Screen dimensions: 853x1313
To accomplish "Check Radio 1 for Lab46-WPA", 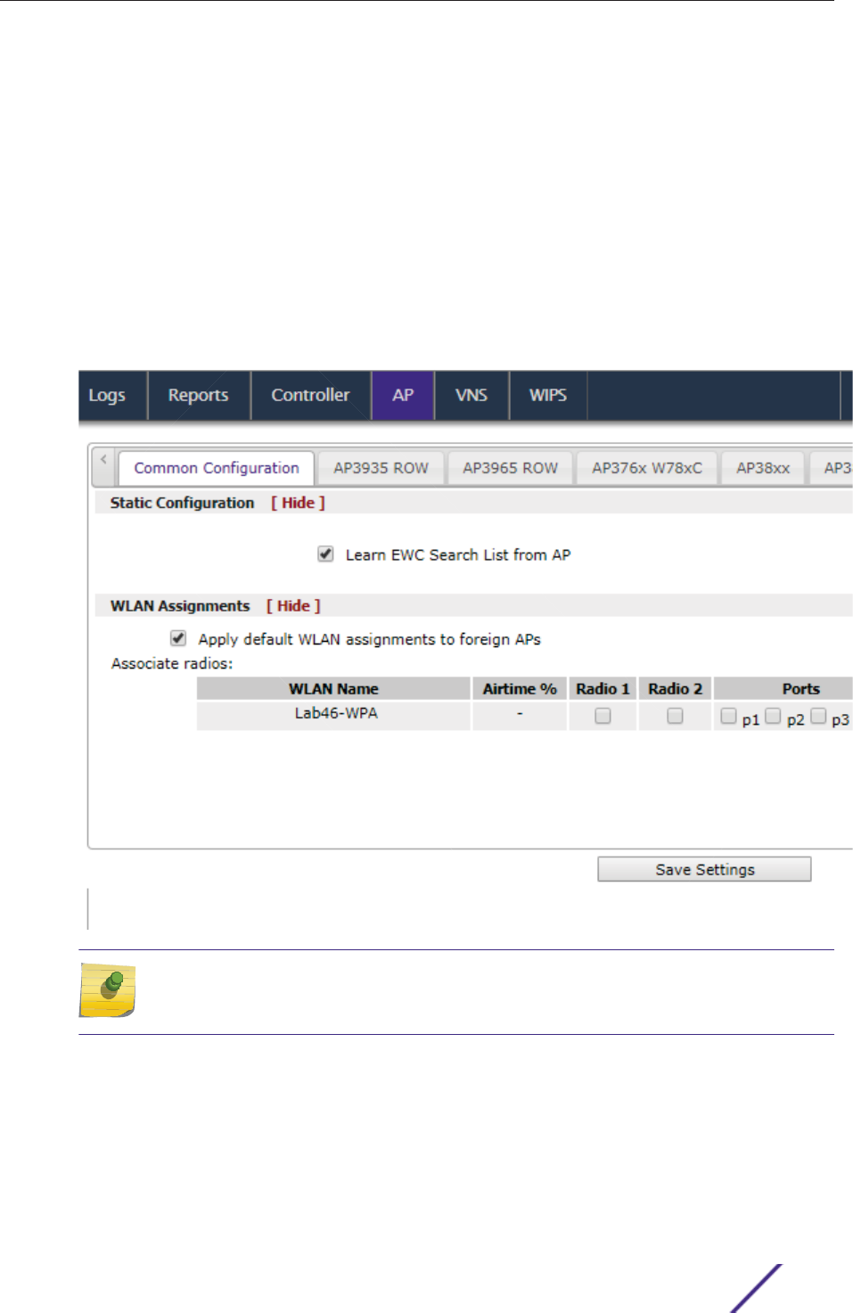I will 603,716.
